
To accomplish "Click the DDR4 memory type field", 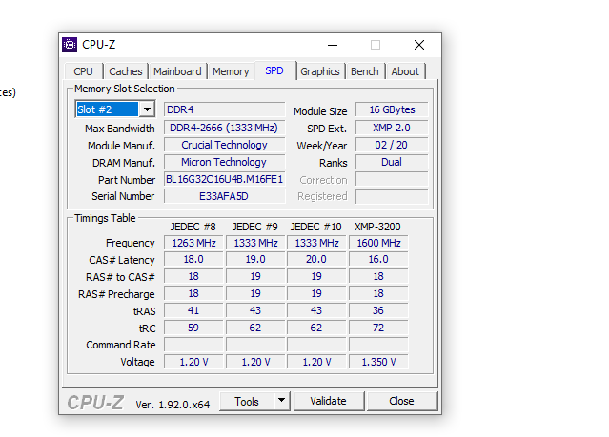I will (x=224, y=109).
